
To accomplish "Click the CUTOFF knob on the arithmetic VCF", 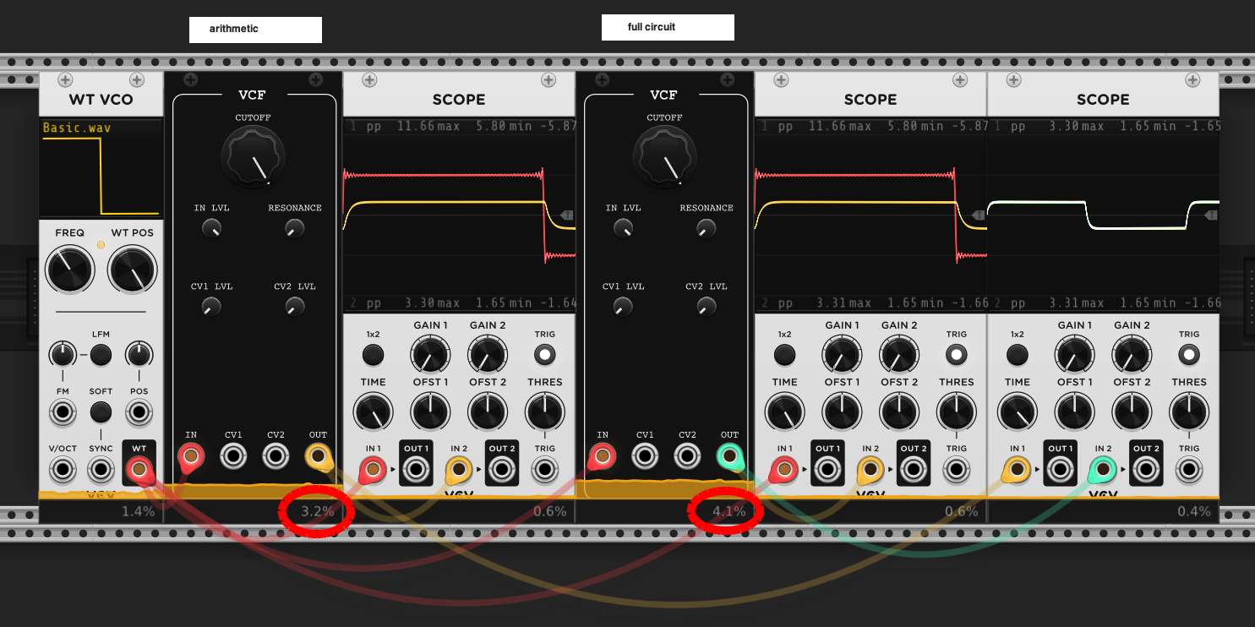I will click(253, 157).
